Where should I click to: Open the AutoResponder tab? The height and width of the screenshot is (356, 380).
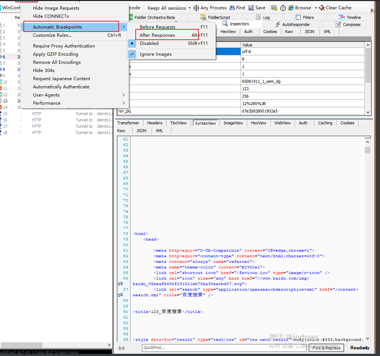[293, 24]
